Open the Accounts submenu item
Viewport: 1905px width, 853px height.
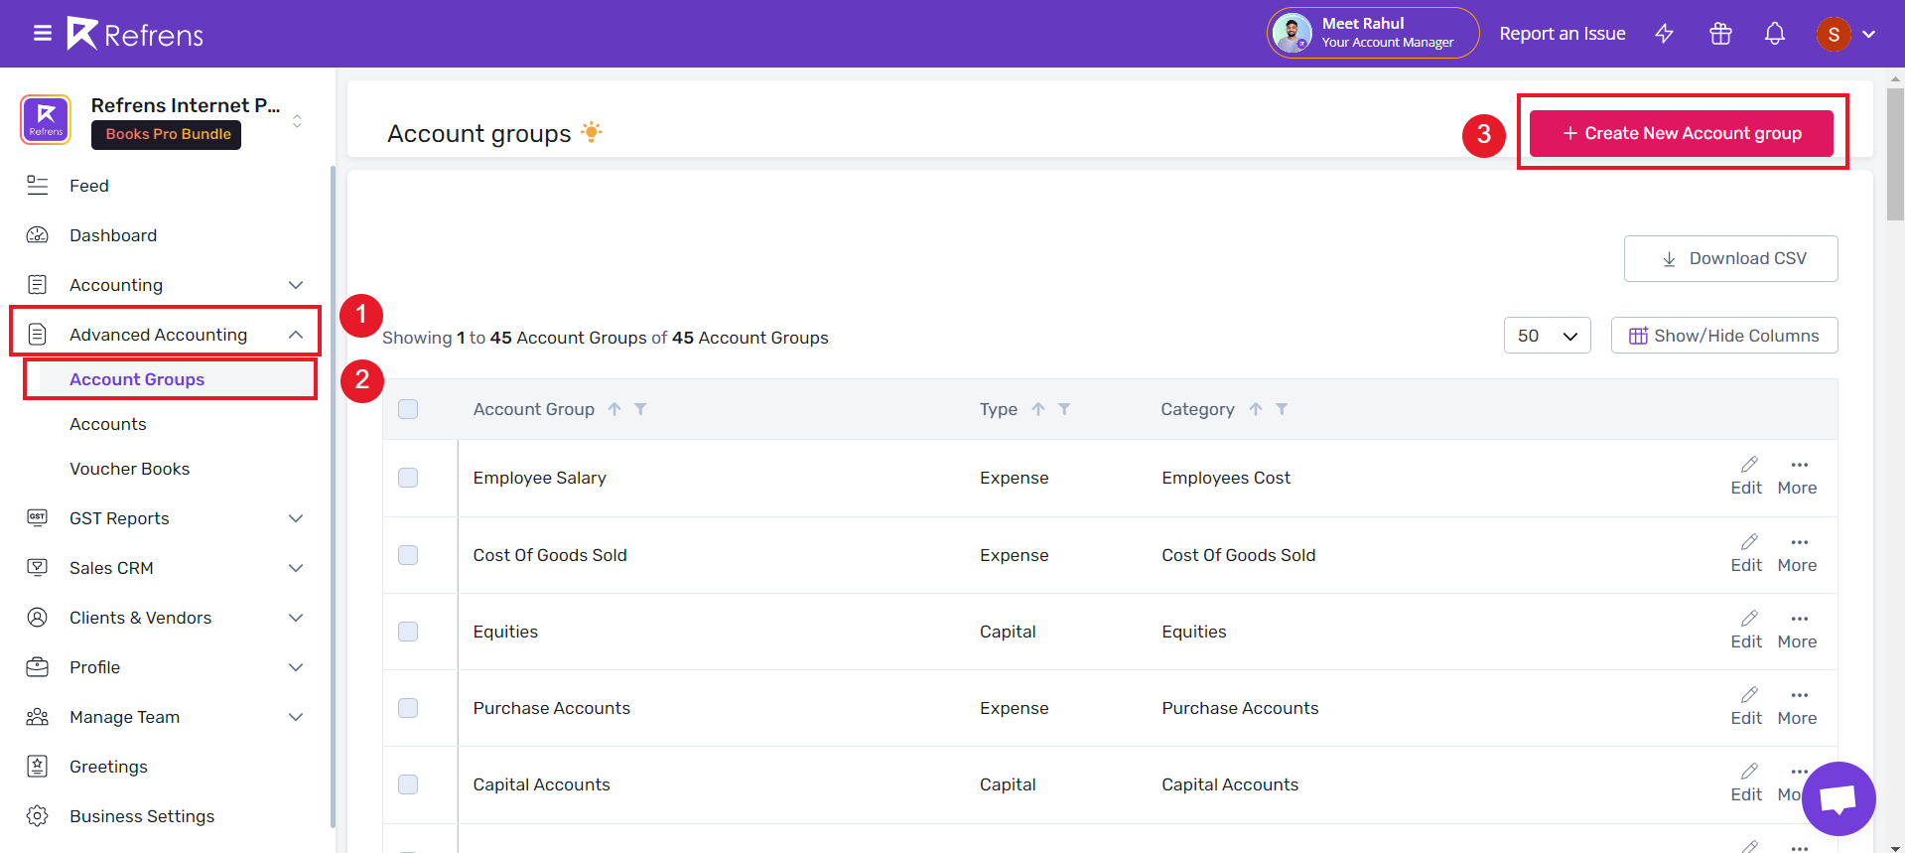pos(108,424)
